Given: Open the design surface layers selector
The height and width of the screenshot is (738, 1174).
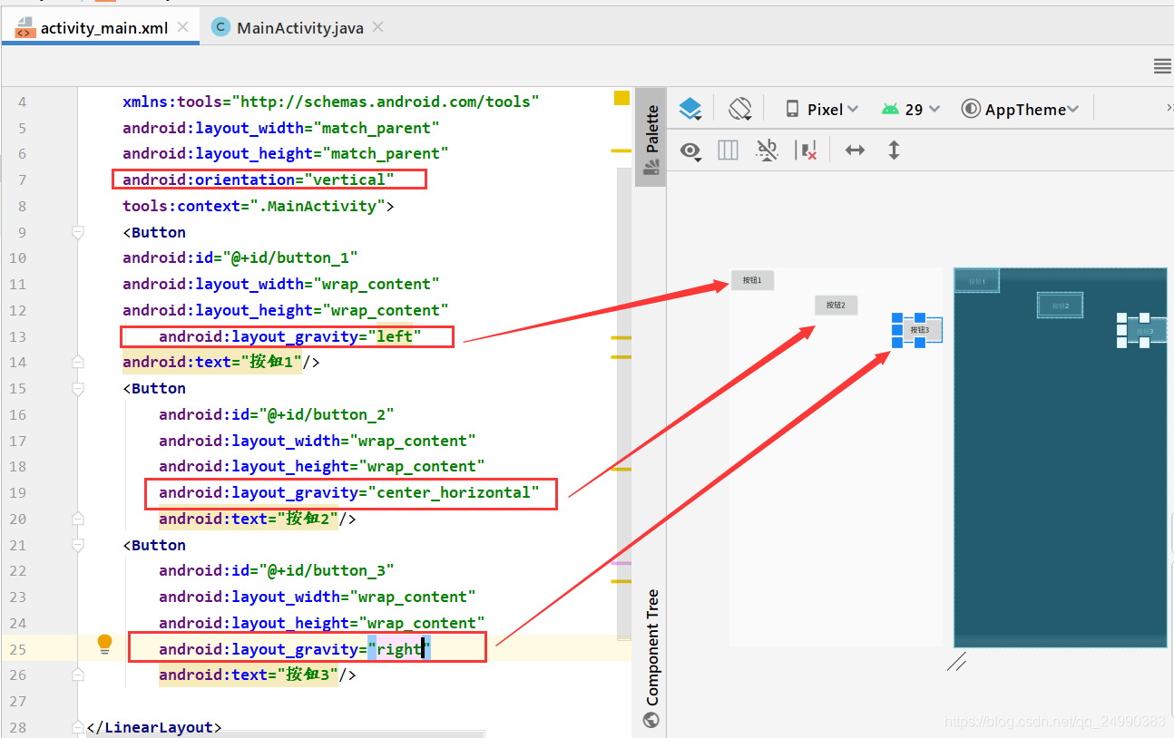Looking at the screenshot, I should [x=690, y=109].
